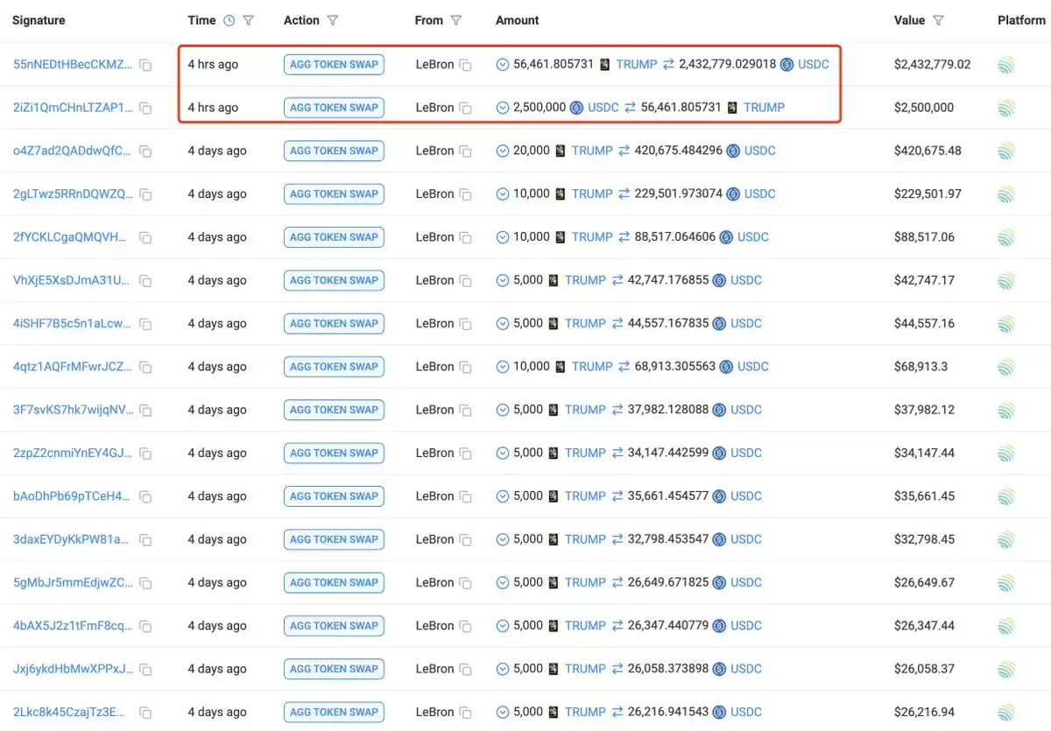Click the LeBron name in $229,501.97 row
The image size is (1051, 731).
click(435, 193)
